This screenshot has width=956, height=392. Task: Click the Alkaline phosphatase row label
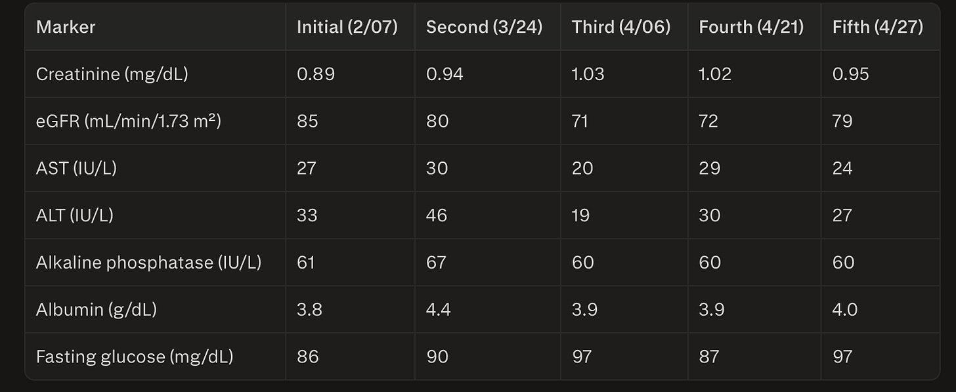(149, 263)
